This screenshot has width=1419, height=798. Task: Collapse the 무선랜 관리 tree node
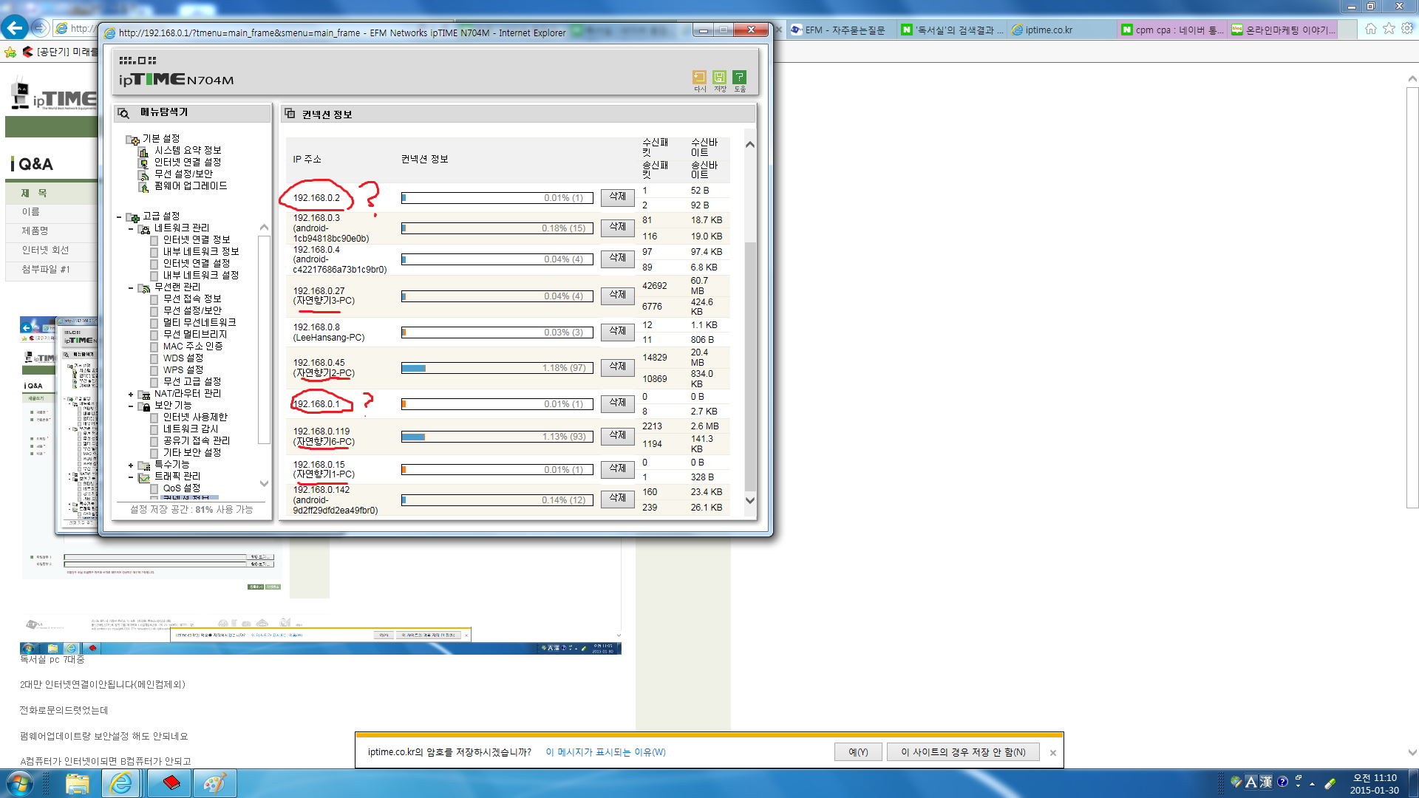[x=131, y=288]
